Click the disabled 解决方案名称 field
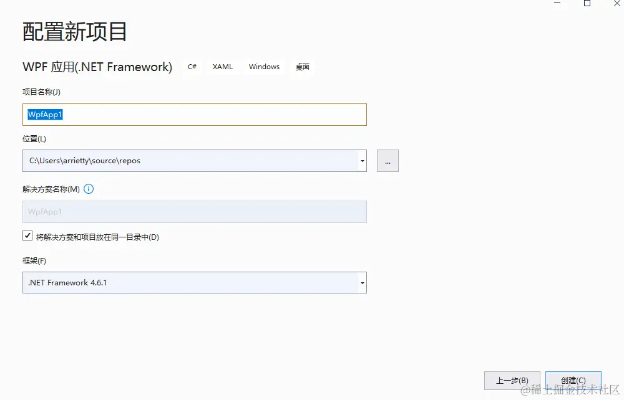 195,212
